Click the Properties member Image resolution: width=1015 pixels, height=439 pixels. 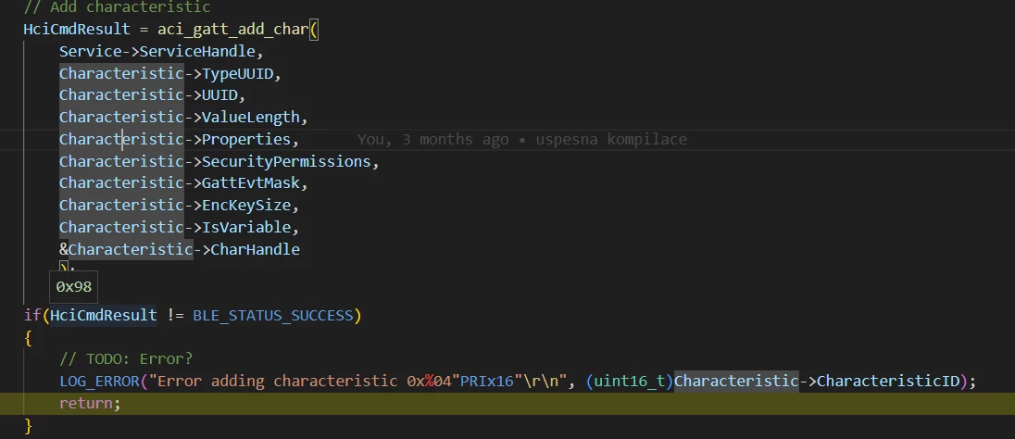pos(246,139)
